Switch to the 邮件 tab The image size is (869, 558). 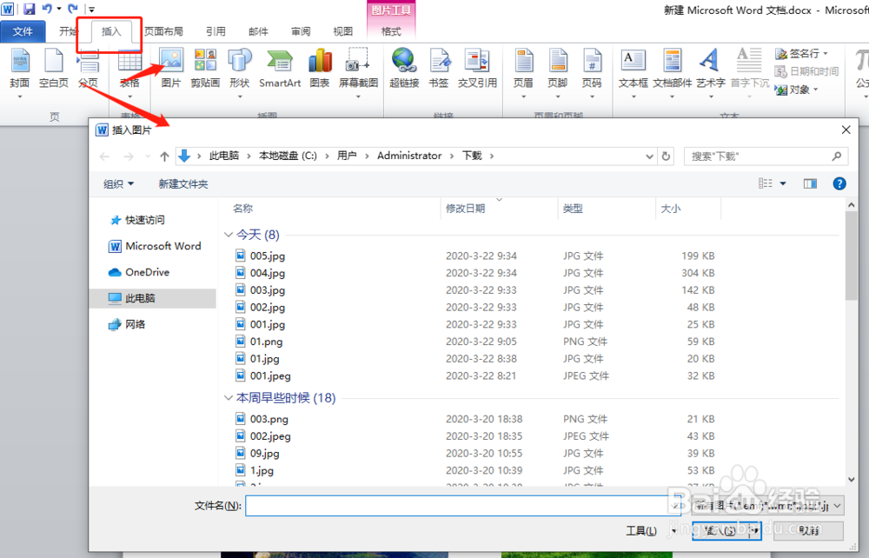coord(258,31)
